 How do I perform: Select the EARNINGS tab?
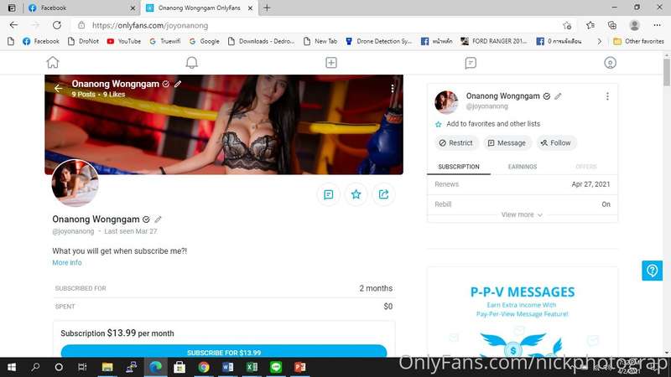pyautogui.click(x=522, y=167)
